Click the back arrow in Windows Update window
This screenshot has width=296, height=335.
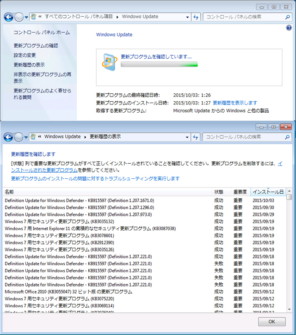pos(8,17)
